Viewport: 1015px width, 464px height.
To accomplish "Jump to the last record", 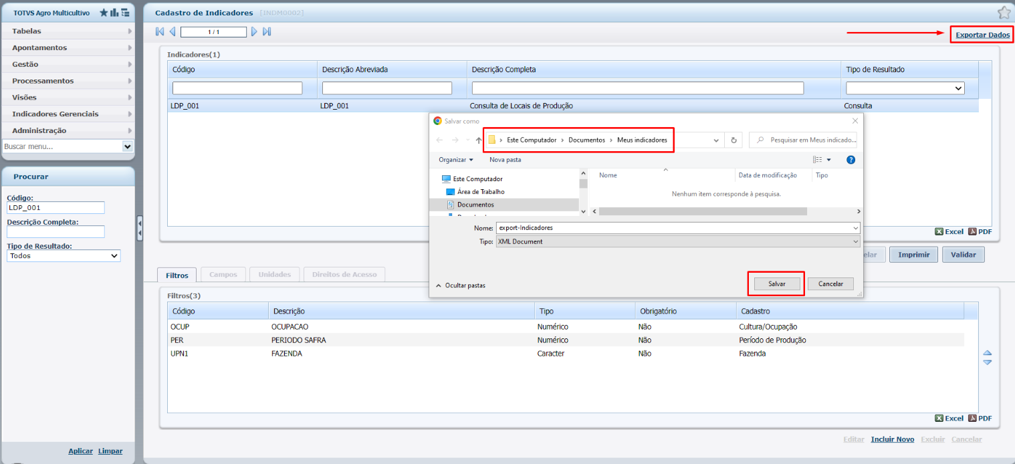I will pos(267,31).
